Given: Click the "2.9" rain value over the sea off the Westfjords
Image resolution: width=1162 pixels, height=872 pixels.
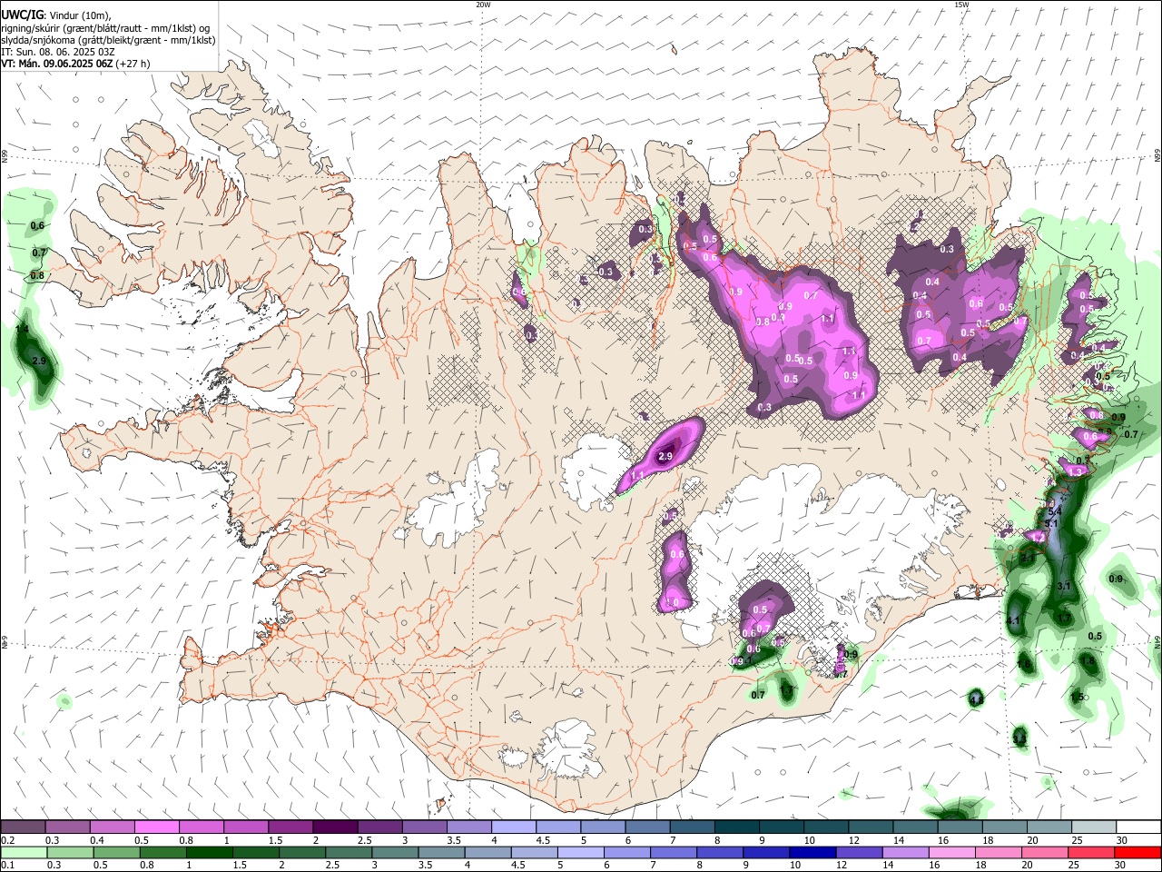Looking at the screenshot, I should (39, 362).
